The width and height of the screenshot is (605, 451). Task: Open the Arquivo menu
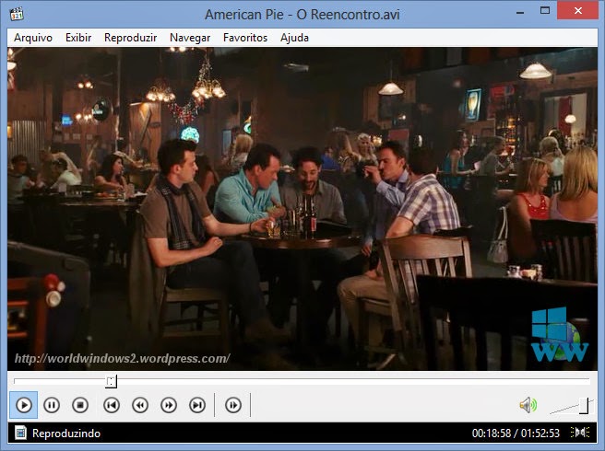(x=33, y=38)
